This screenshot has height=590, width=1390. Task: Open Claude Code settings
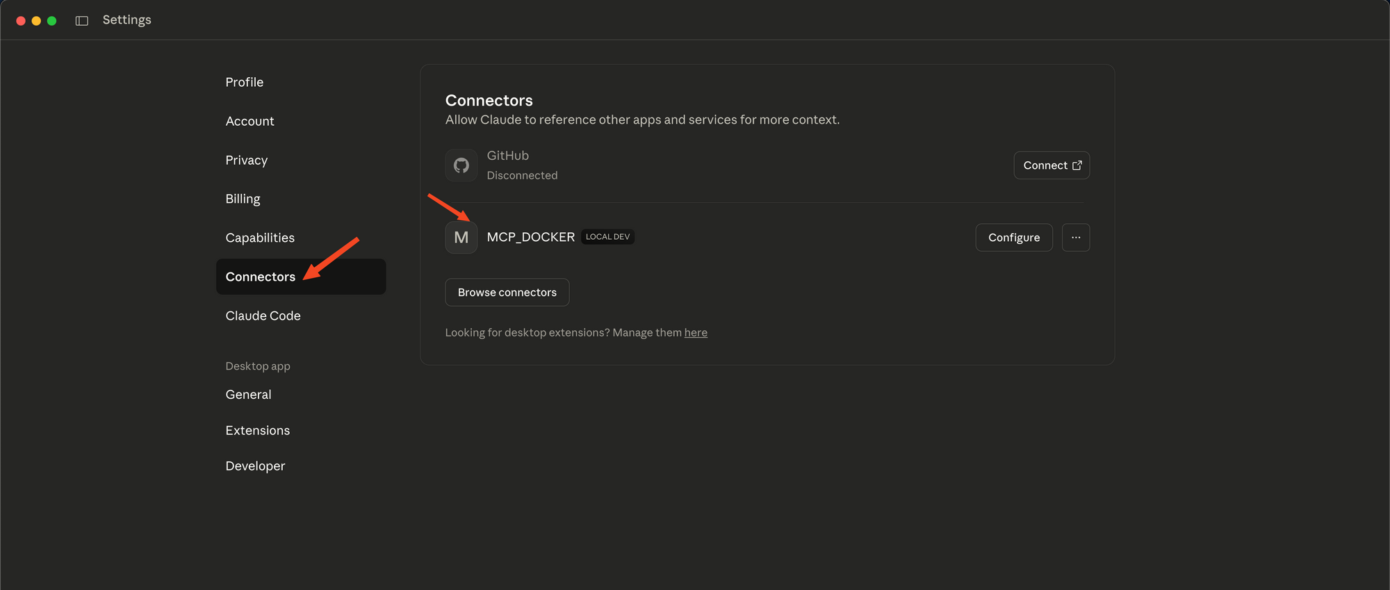[263, 316]
